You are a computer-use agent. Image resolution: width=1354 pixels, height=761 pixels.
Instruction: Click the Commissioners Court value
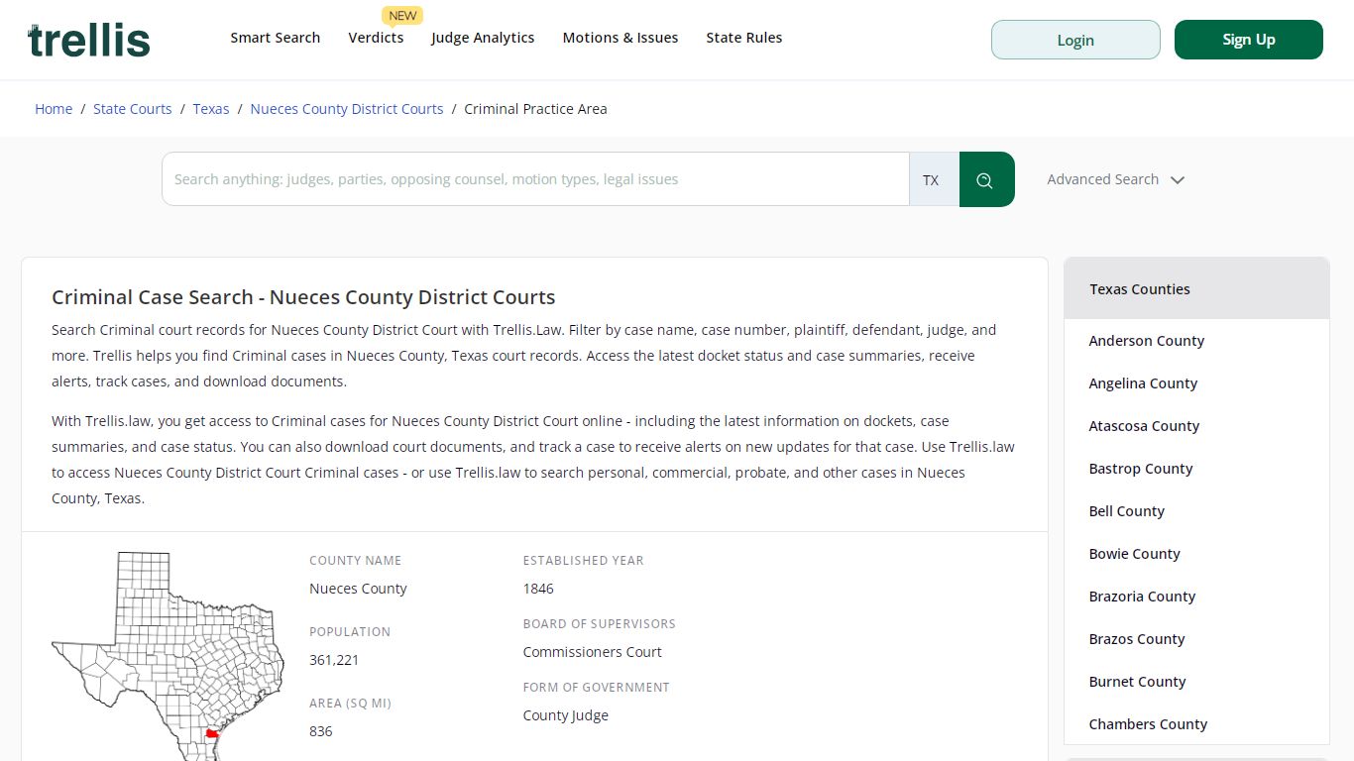pyautogui.click(x=592, y=652)
